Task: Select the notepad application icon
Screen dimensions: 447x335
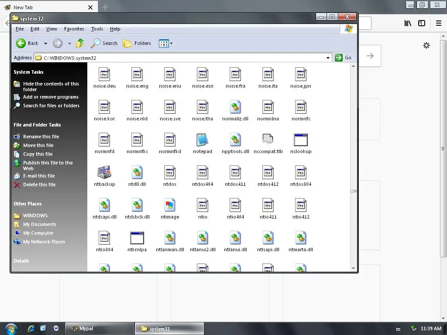Action: pos(203,140)
